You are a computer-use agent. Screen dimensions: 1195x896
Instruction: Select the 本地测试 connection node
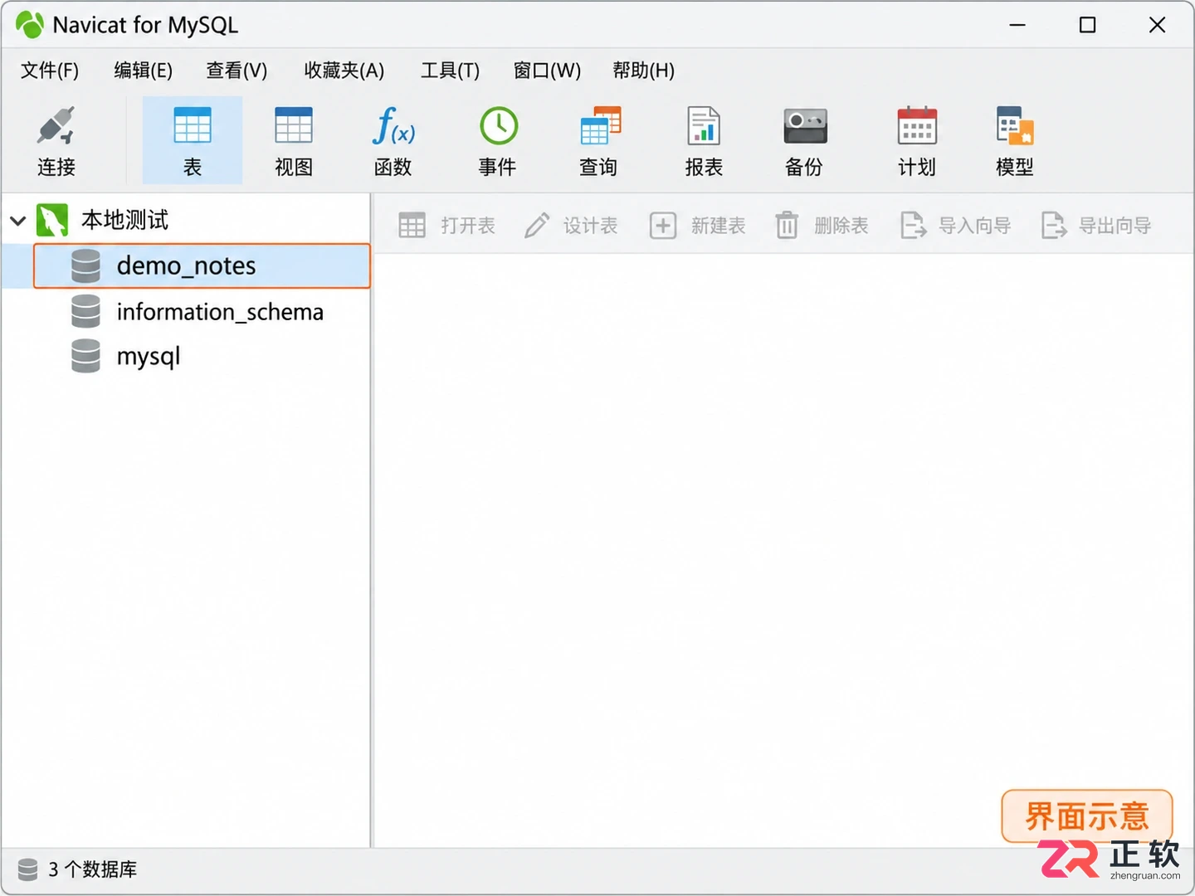point(124,220)
